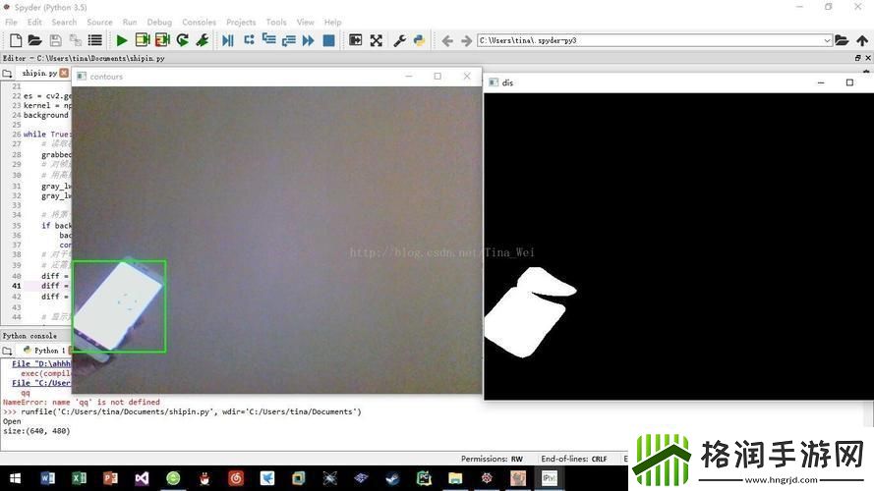Browse a working directory folder icon
The image size is (874, 491).
[843, 40]
